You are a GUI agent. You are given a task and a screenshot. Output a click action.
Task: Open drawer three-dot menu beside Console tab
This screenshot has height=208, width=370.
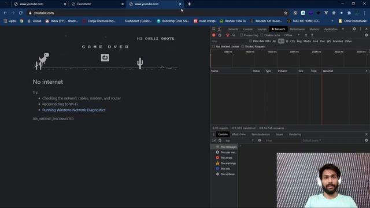214,135
